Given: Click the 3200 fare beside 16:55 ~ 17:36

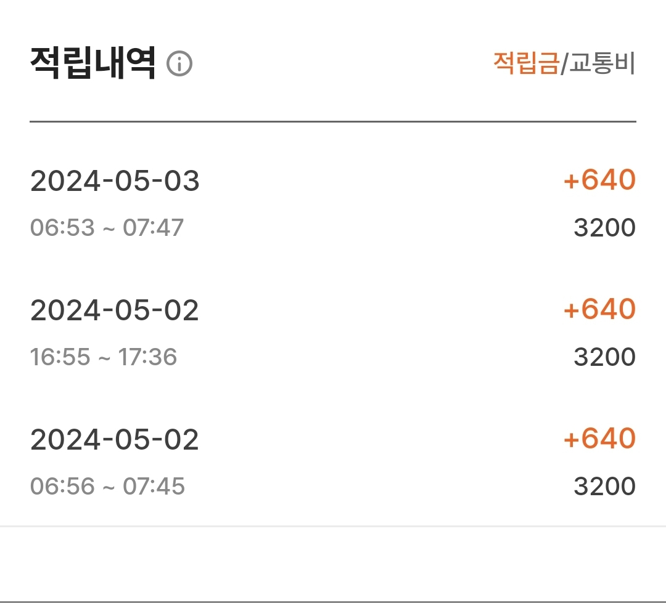Looking at the screenshot, I should [604, 357].
